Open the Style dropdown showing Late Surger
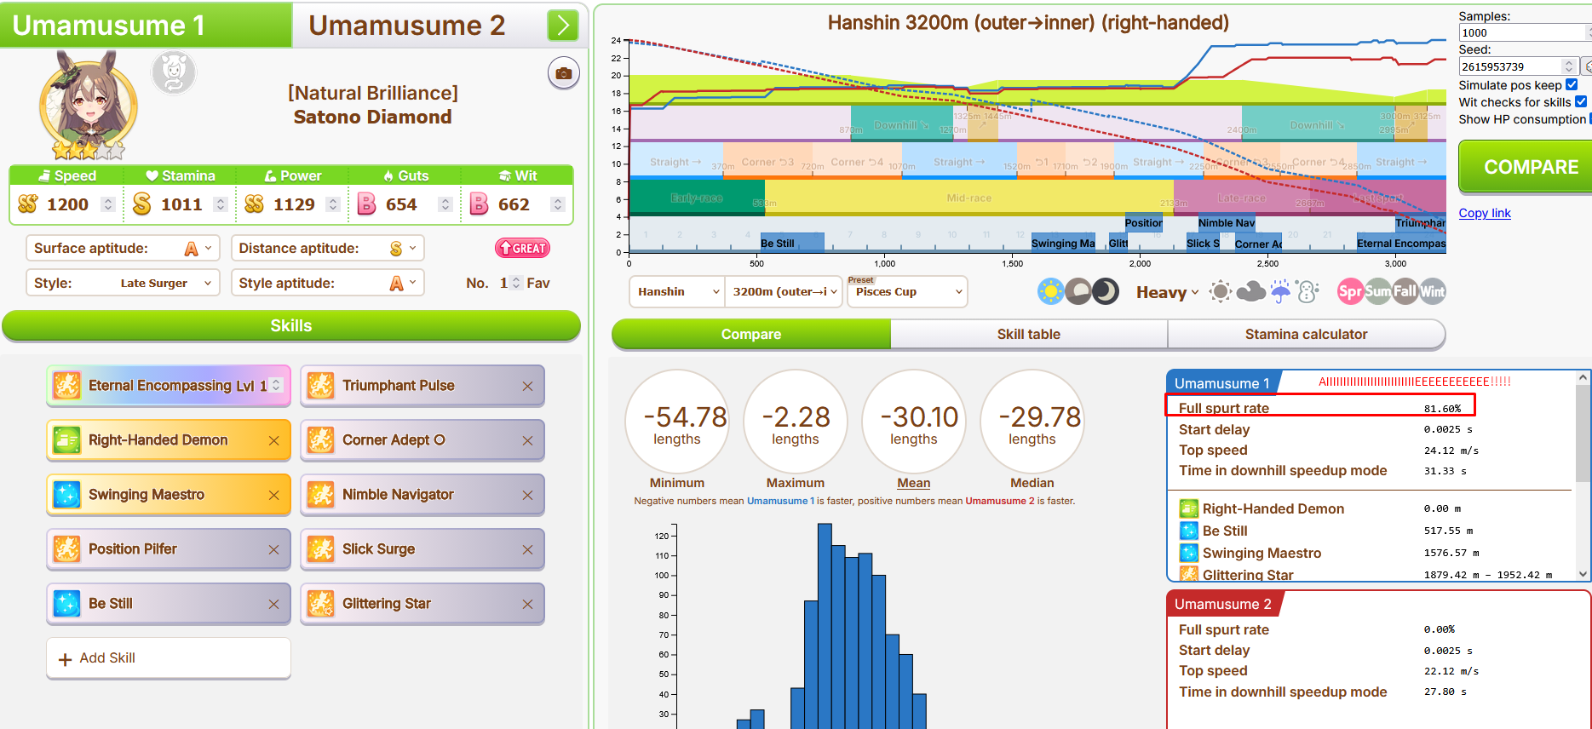 point(123,283)
